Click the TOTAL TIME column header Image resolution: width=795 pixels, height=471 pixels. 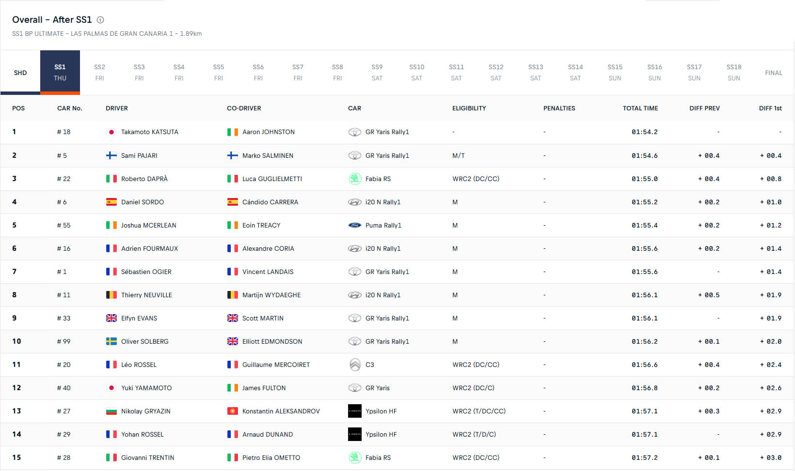pos(640,108)
